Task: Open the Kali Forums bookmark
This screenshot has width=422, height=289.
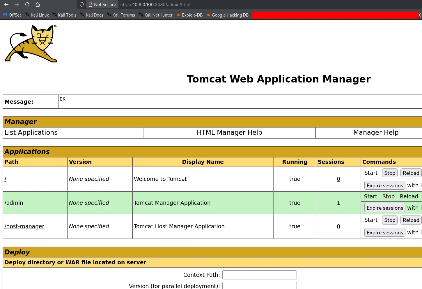Action: 121,15
